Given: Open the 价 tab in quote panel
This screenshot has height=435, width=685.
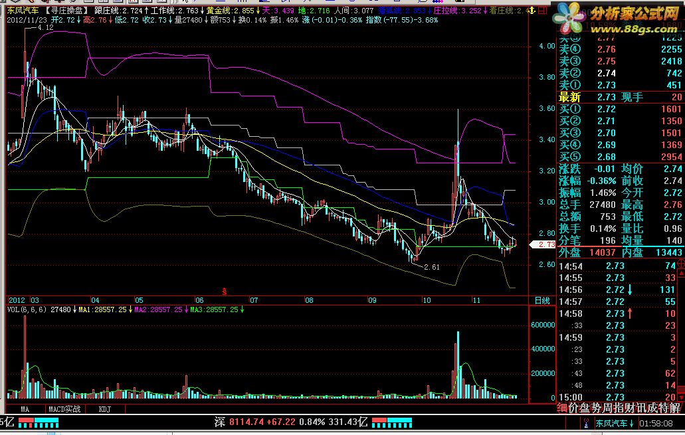Looking at the screenshot, I should point(573,408).
